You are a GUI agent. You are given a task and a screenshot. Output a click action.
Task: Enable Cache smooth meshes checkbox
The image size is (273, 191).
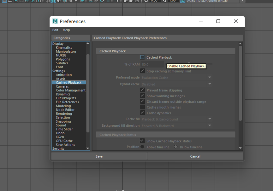(142, 107)
